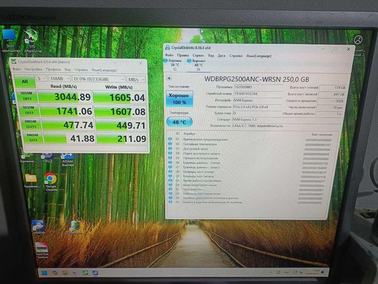
Task: Open File Explorer from the taskbar
Action: 65,273
